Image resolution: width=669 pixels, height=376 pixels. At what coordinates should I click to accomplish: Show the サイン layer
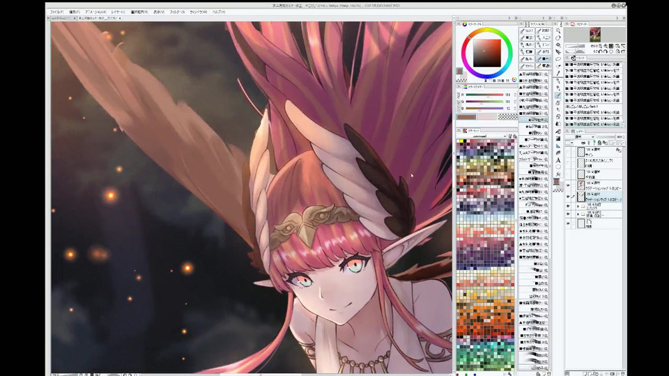click(568, 152)
